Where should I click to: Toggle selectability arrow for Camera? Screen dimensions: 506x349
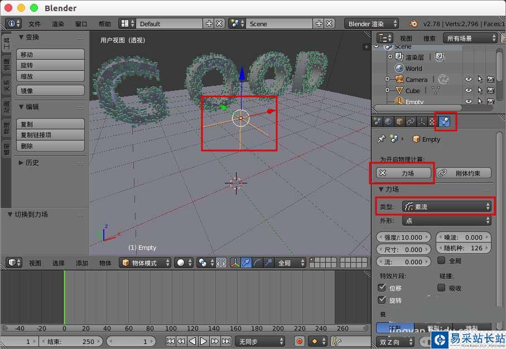(480, 79)
